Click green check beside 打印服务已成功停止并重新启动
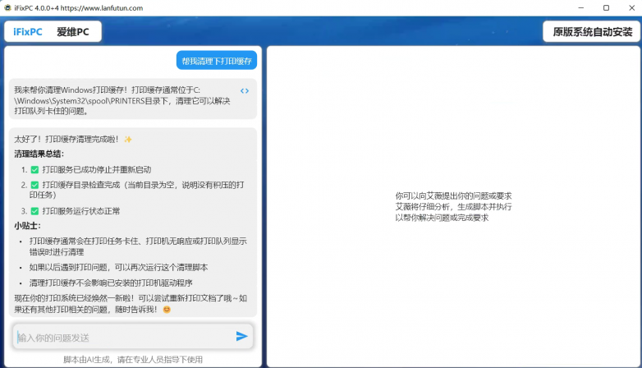This screenshot has height=368, width=642. (x=34, y=170)
